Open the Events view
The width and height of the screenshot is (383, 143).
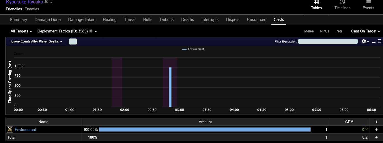tap(368, 5)
